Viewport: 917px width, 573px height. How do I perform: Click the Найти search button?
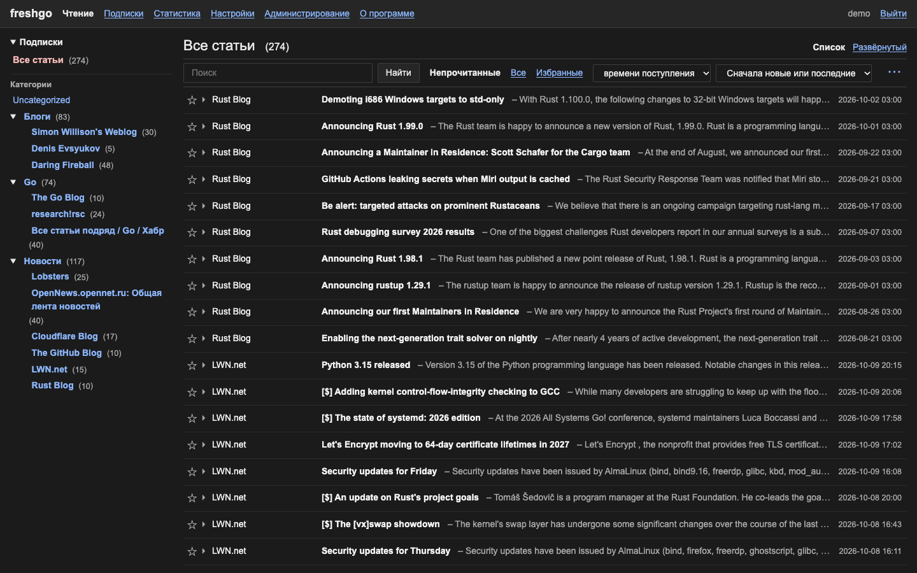(x=399, y=73)
